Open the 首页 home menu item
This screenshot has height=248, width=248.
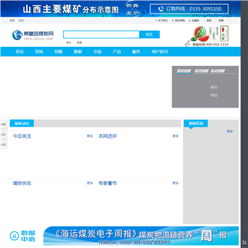pos(19,52)
